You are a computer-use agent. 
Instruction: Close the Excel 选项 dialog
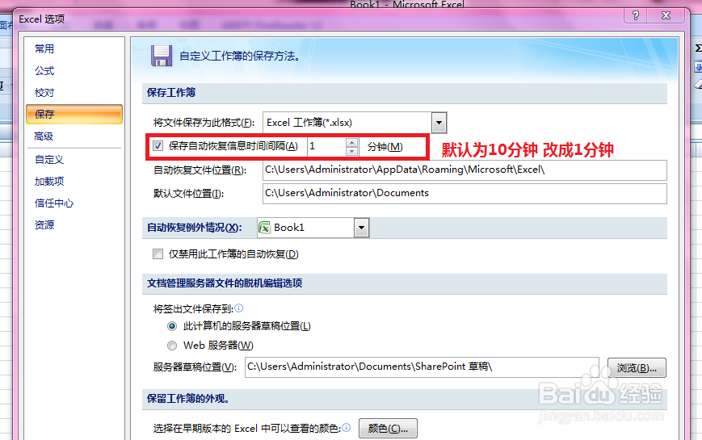click(x=666, y=15)
